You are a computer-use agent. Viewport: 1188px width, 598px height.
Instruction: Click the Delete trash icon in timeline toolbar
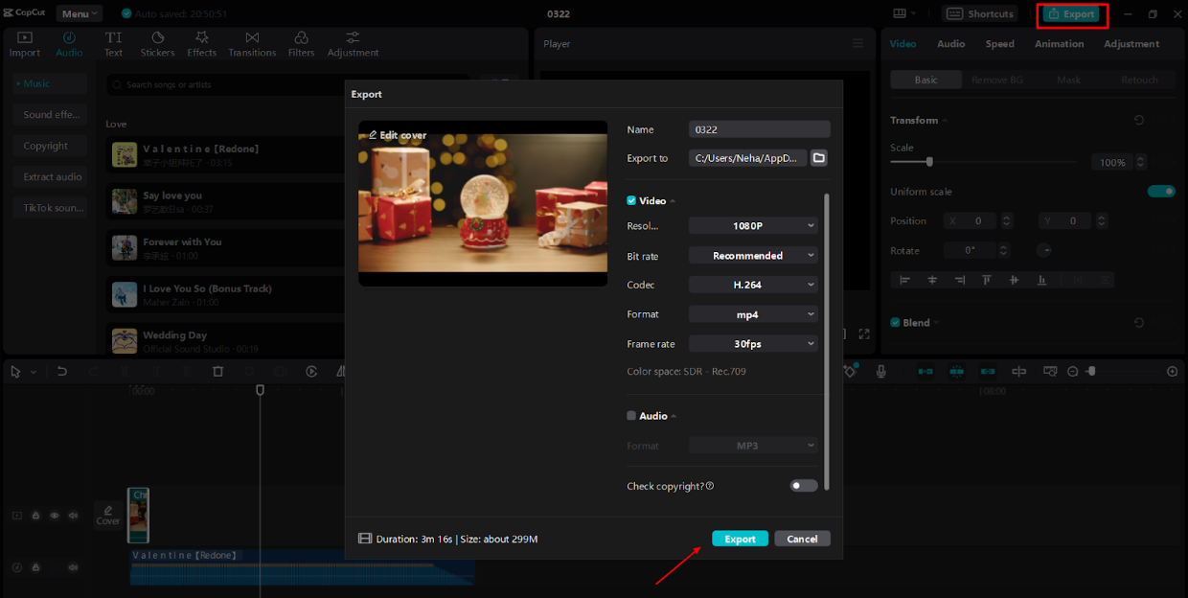217,372
